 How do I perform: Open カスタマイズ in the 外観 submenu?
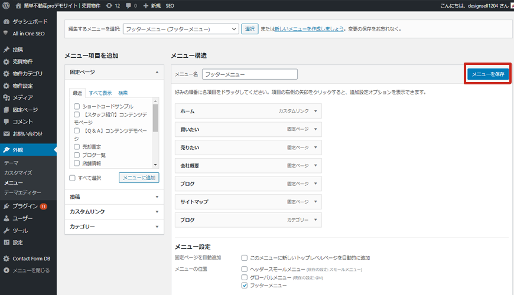18,173
